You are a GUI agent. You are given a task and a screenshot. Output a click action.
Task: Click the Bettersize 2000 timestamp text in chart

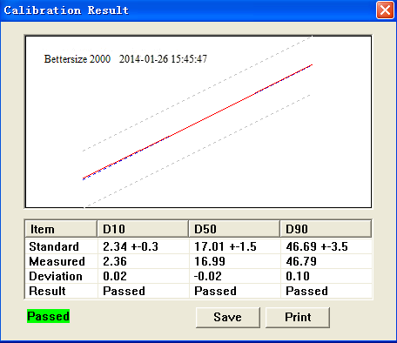[x=125, y=59]
